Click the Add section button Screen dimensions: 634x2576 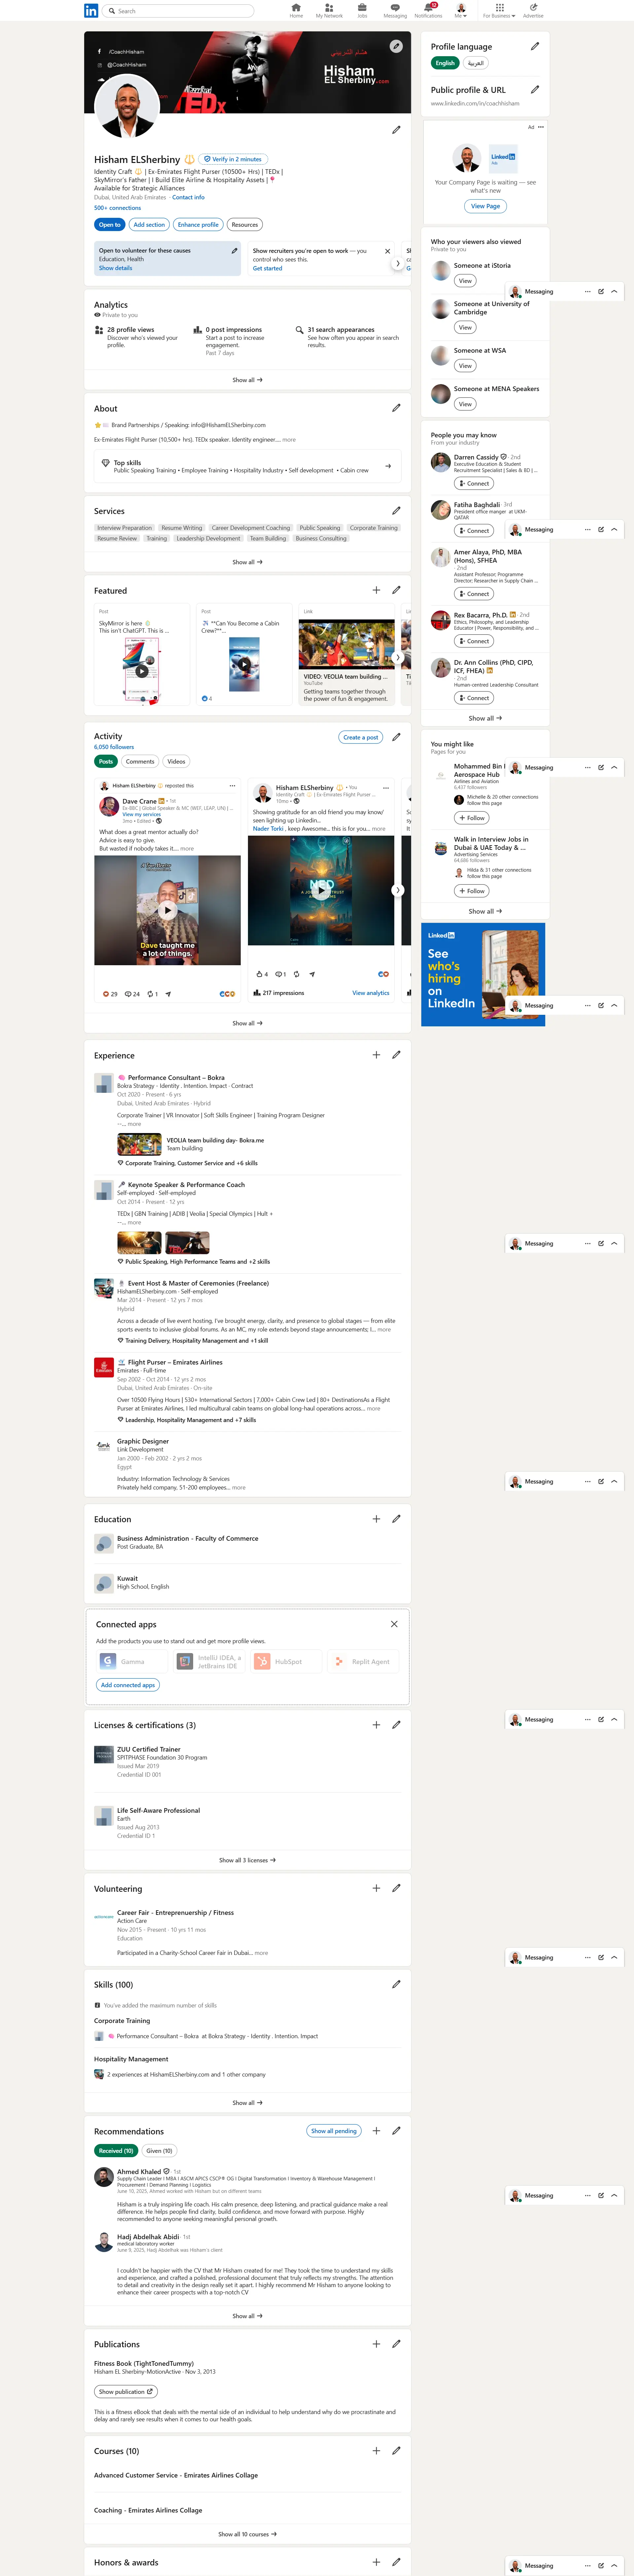[x=149, y=225]
